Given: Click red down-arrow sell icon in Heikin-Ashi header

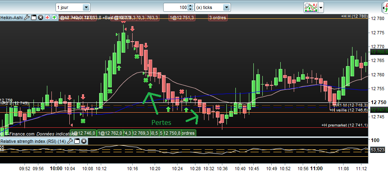Looking at the screenshot, I should tap(47, 18).
